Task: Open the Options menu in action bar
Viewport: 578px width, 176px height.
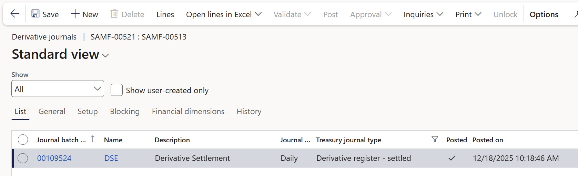Action: click(544, 14)
